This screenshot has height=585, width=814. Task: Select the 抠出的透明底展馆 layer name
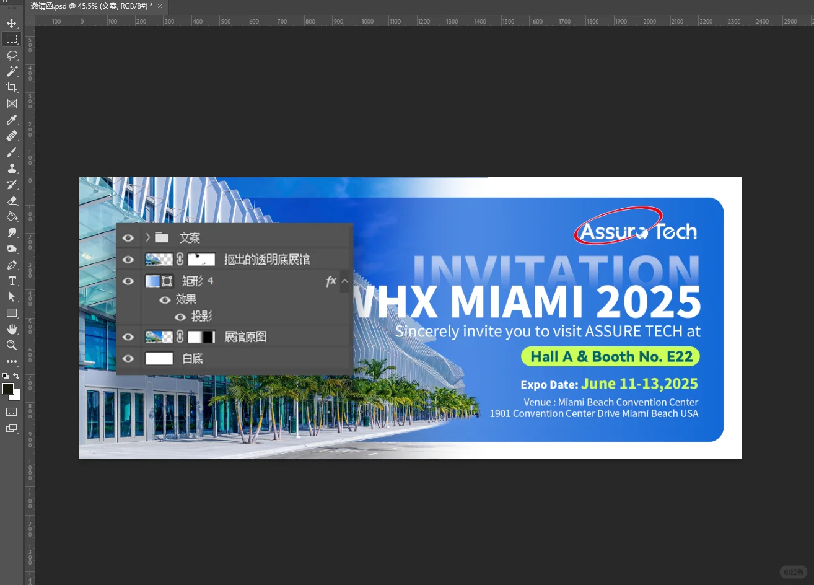(267, 260)
